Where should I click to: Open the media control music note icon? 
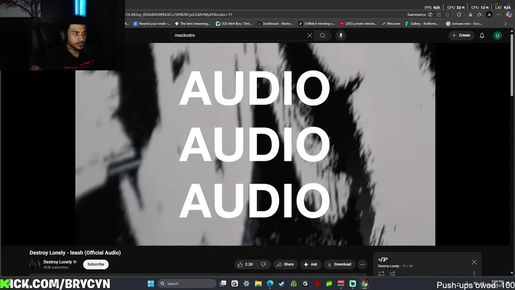(x=470, y=14)
